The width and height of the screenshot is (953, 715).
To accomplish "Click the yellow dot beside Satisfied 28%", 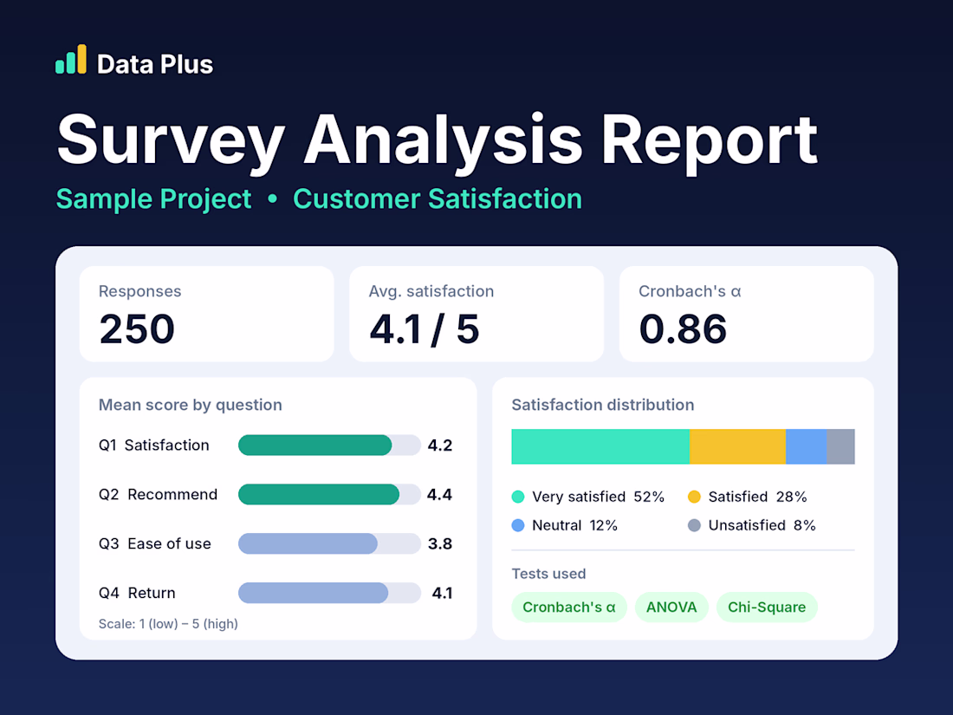I will pyautogui.click(x=694, y=497).
